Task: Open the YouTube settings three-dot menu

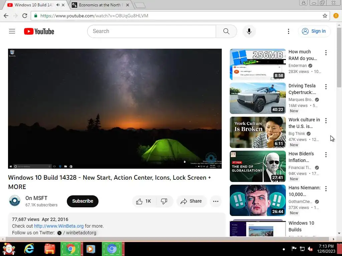Action: [288, 31]
